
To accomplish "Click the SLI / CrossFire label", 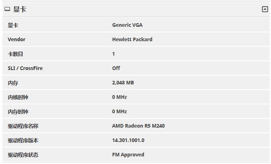I will (25, 68).
